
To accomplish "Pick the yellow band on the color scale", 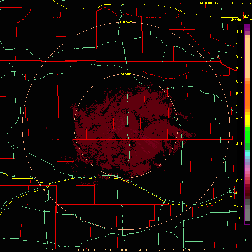I will 247,120.
